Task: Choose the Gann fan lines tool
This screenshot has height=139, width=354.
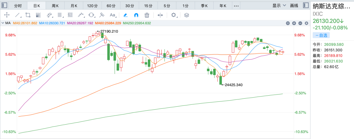Action: click(x=39, y=15)
